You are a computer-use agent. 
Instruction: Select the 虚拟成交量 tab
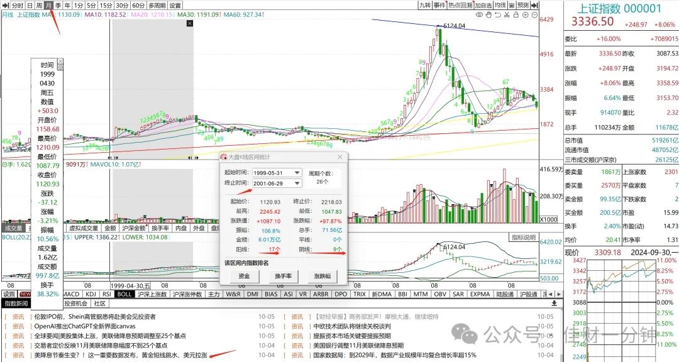[84, 228]
